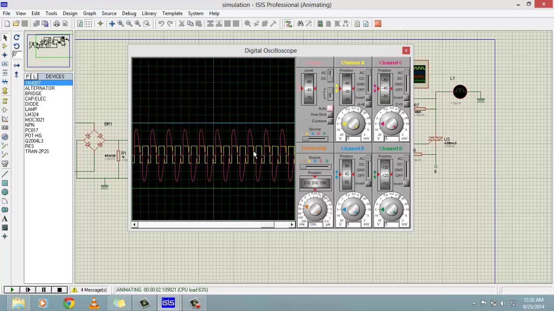The height and width of the screenshot is (311, 554).
Task: Click the Rotate Clockwise icon
Action: click(16, 38)
